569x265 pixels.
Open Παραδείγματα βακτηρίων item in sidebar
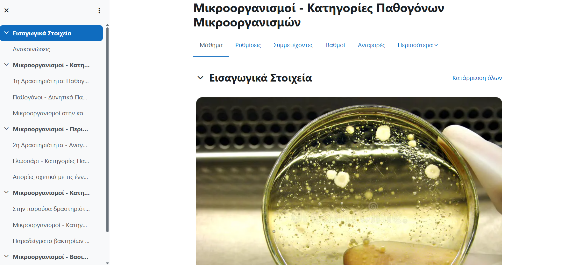(x=51, y=241)
